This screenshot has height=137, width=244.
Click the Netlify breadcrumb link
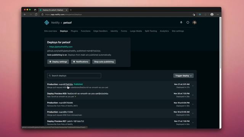point(55,23)
